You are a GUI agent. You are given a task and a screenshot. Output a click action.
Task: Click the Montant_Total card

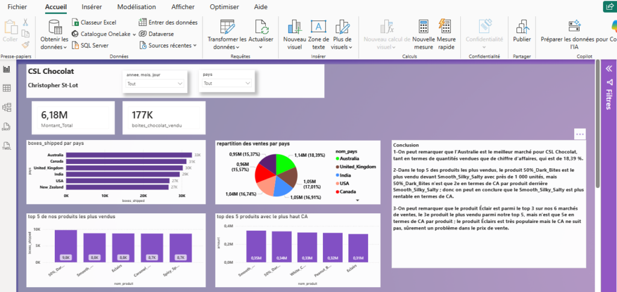[x=73, y=118]
